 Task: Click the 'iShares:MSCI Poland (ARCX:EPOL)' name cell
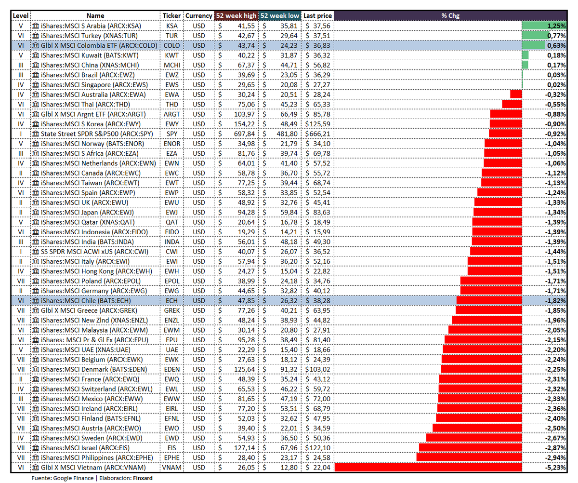95,281
